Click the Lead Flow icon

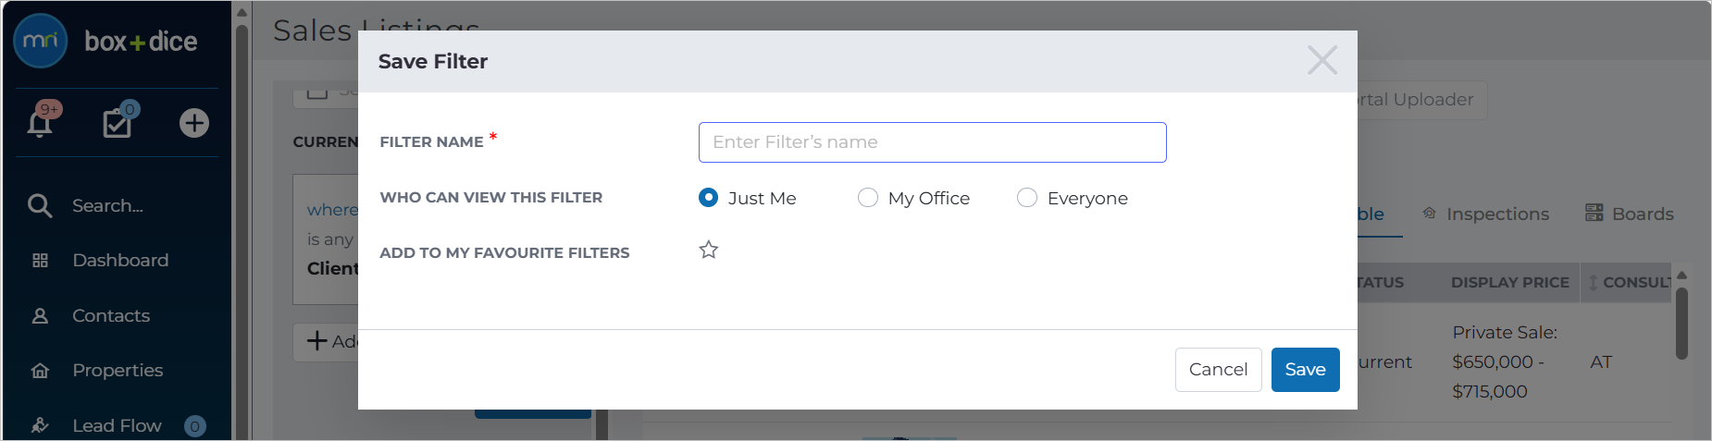pos(40,425)
